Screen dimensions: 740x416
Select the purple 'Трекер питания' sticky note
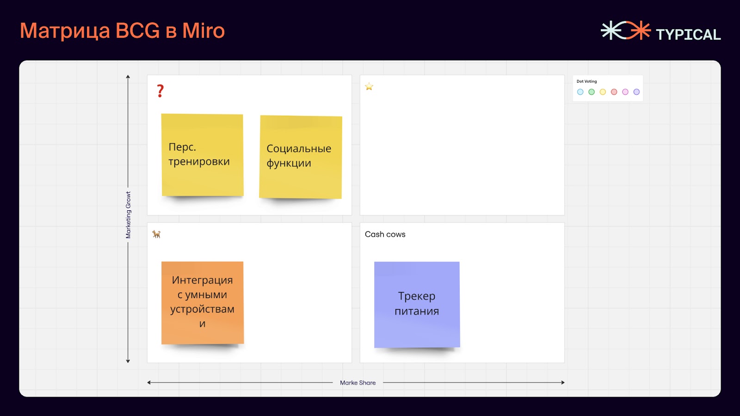click(x=417, y=305)
